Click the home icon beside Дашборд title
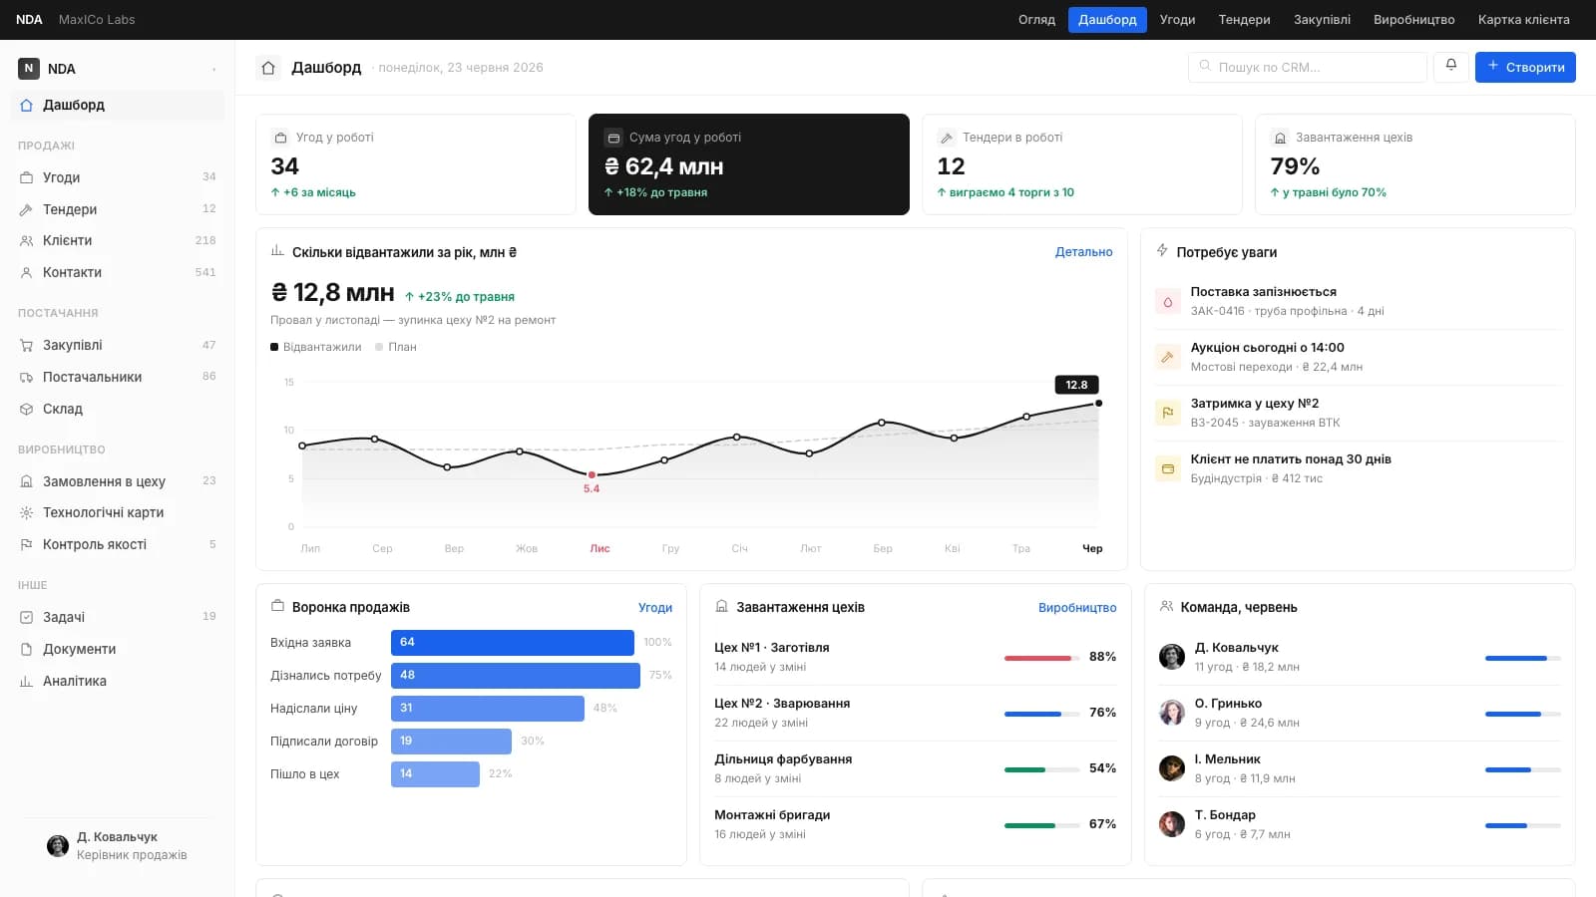Image resolution: width=1596 pixels, height=897 pixels. click(268, 68)
